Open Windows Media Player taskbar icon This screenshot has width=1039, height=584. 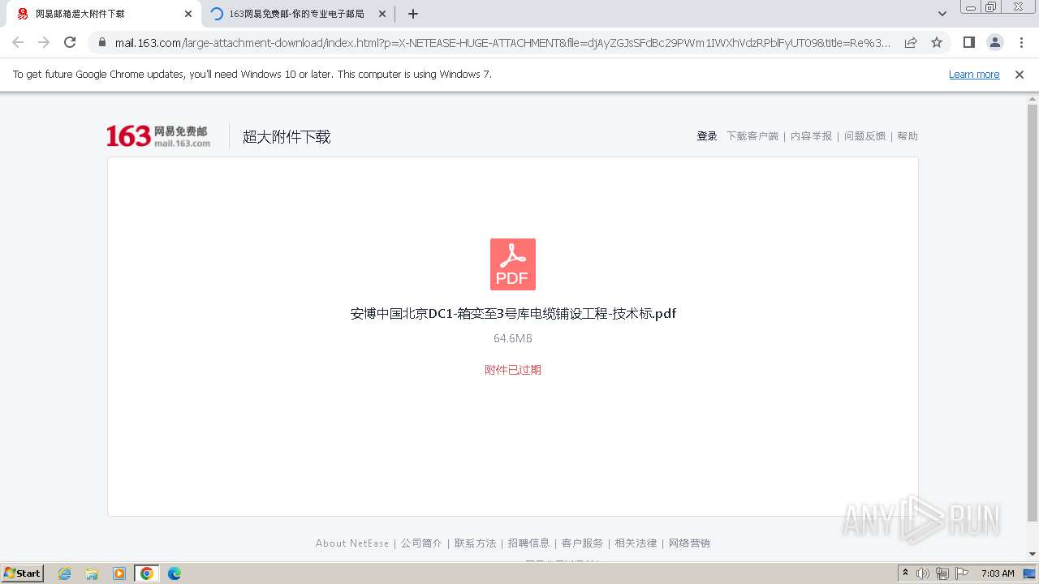coord(119,573)
